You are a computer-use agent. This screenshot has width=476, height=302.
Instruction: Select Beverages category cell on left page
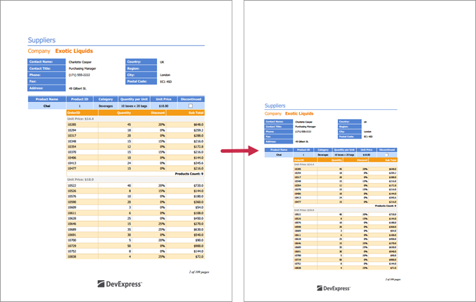coord(106,106)
